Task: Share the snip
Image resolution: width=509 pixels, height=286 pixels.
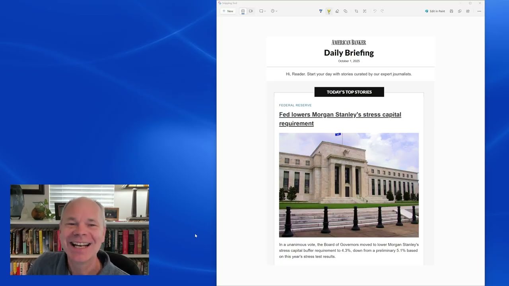Action: (x=468, y=11)
